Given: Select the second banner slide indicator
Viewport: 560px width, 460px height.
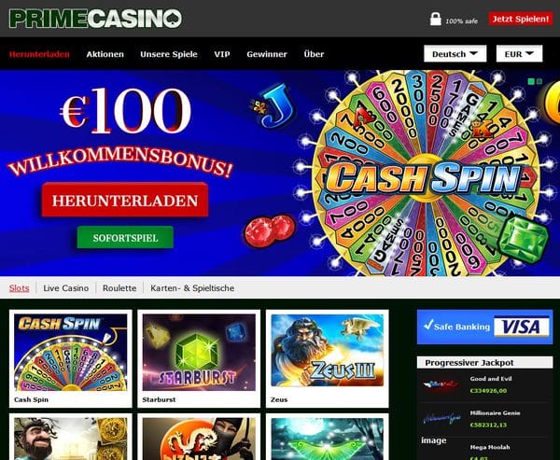Looking at the screenshot, I should click(539, 81).
